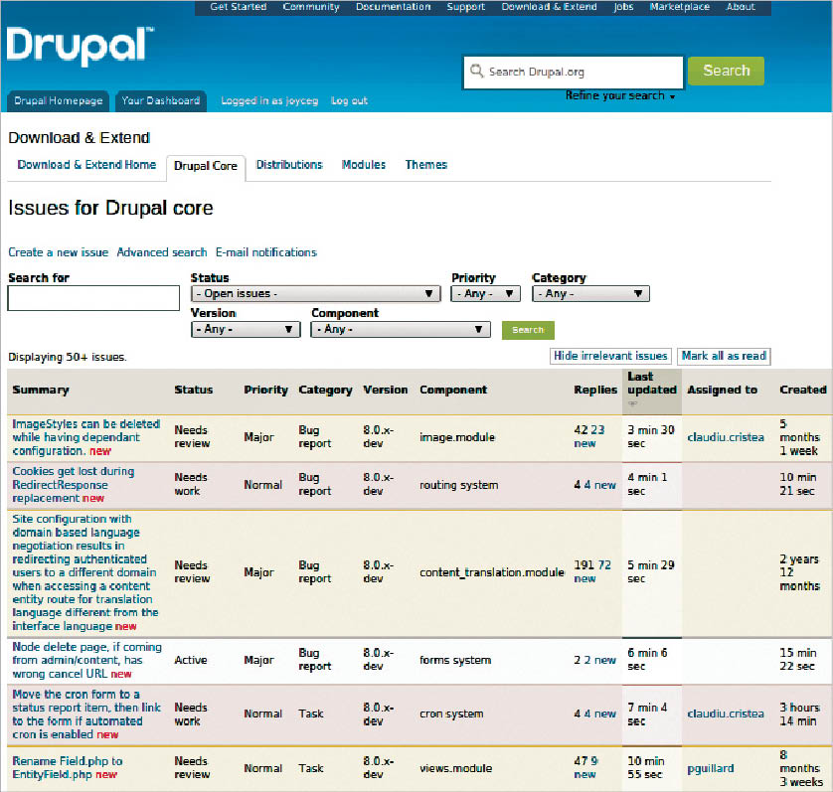Open claudiu.cristea in ImageStyles row
The height and width of the screenshot is (792, 833).
[x=726, y=437]
